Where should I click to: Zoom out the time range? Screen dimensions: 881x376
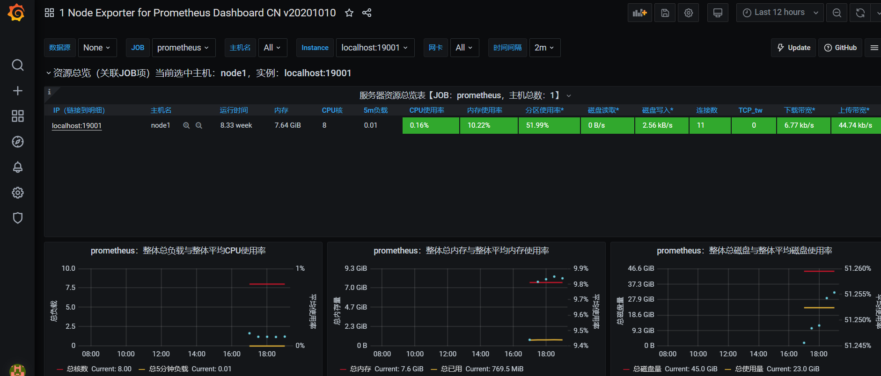tap(837, 13)
